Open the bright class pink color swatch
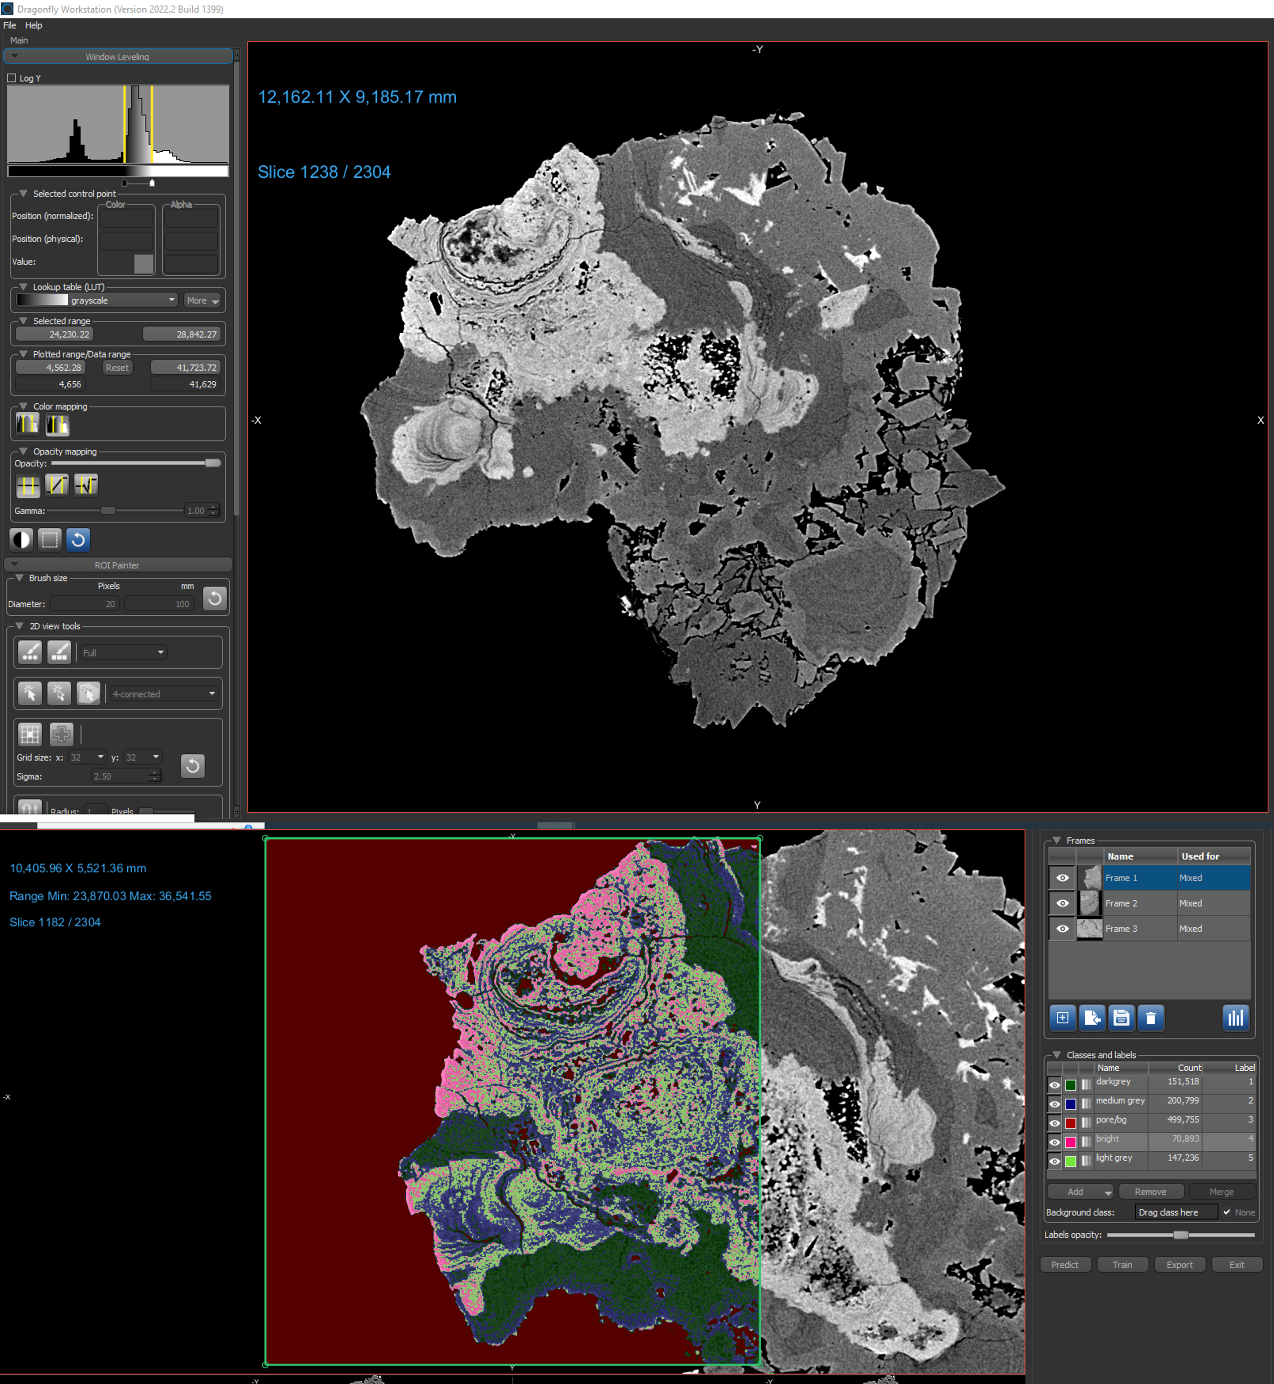 (x=1070, y=1142)
